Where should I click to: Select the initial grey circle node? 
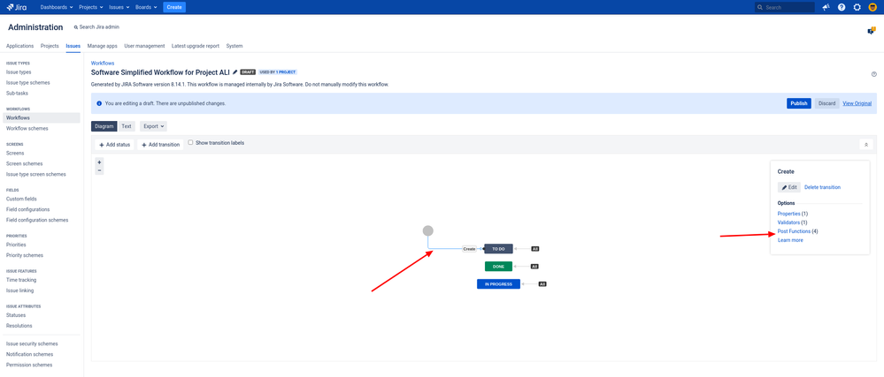(x=428, y=230)
